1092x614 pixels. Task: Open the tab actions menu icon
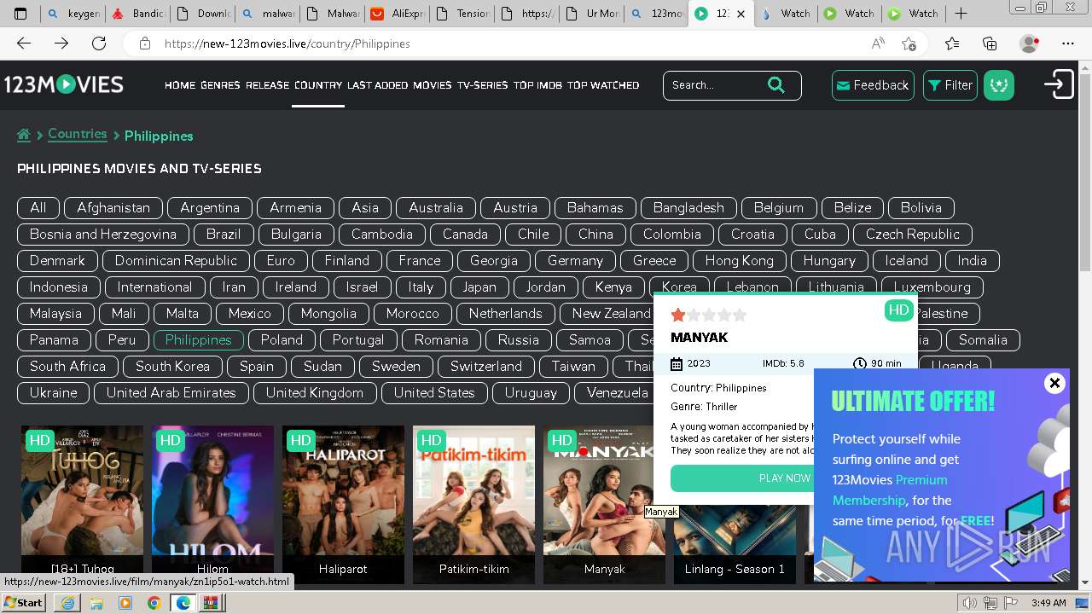pos(20,14)
